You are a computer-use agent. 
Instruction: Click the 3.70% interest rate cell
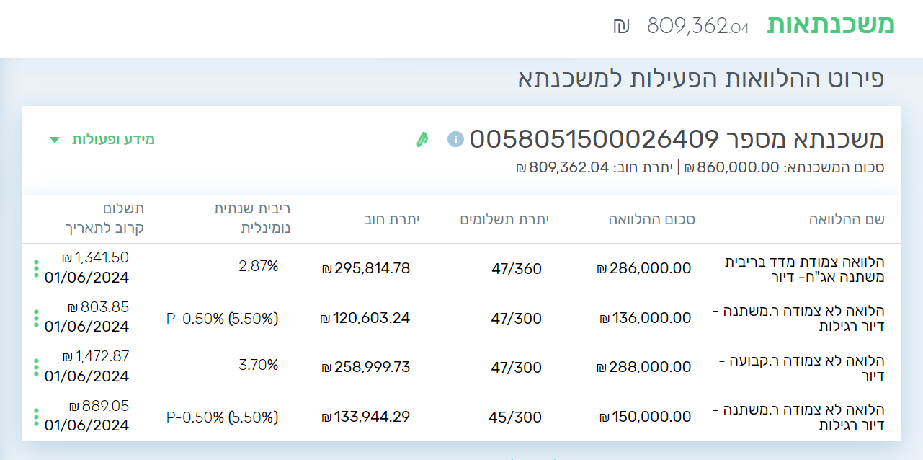coord(258,365)
